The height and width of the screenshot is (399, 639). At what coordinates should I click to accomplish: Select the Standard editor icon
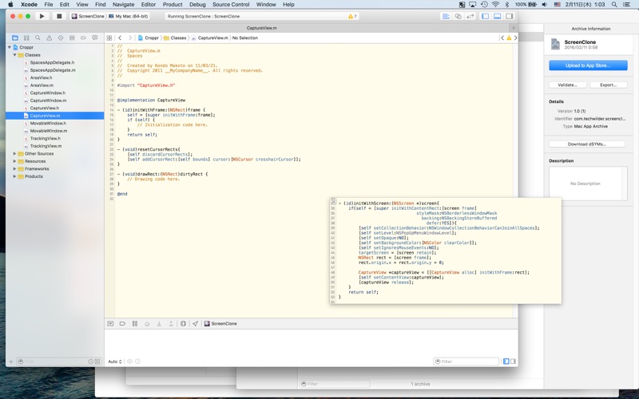[x=446, y=16]
